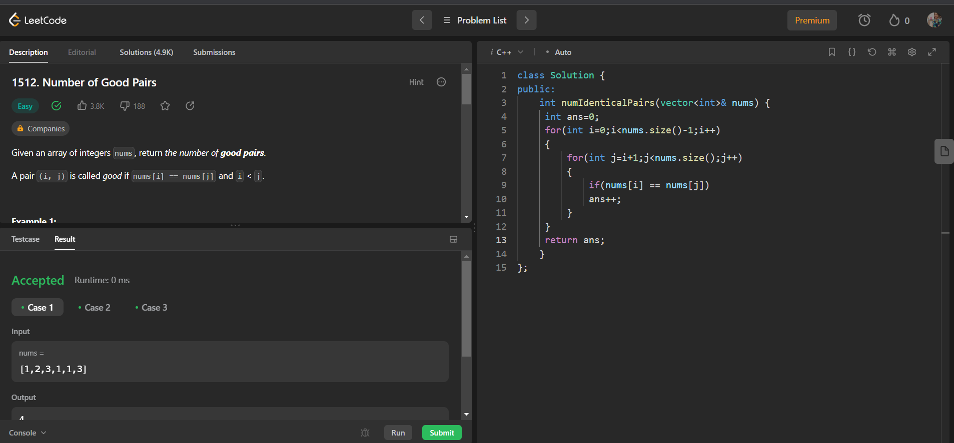Click the share problem icon
This screenshot has height=443, width=954.
coord(190,106)
